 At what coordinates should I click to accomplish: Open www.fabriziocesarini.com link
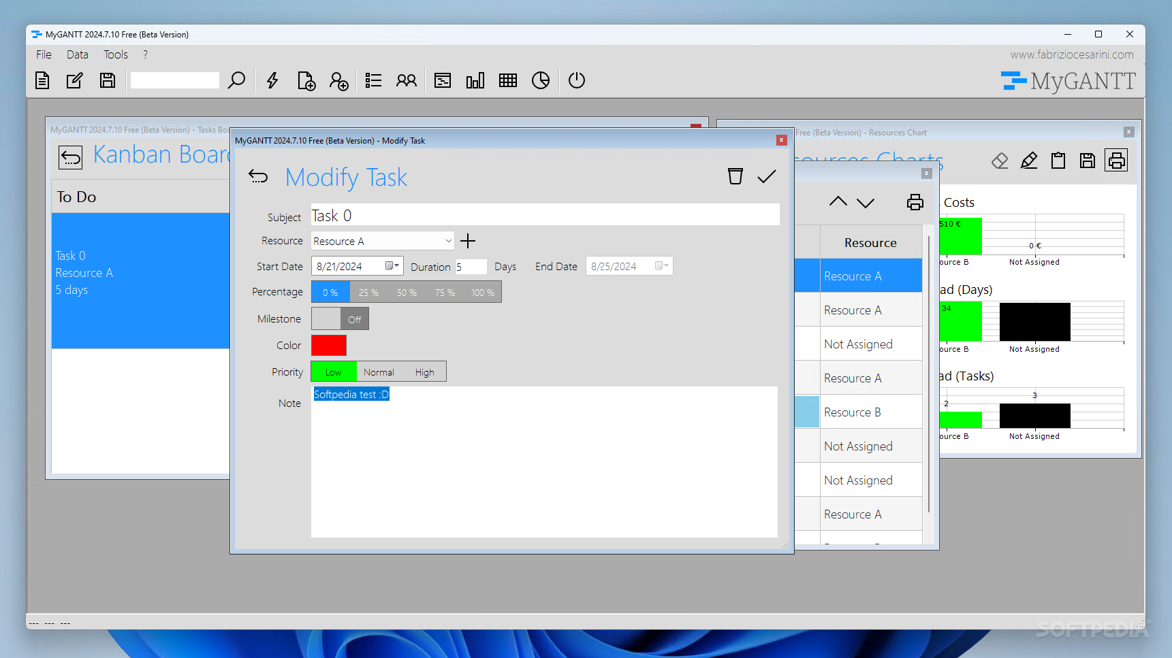[x=1072, y=54]
